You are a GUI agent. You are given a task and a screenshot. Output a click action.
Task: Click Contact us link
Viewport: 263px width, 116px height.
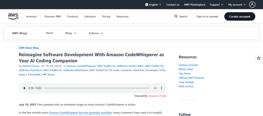[x=173, y=5]
